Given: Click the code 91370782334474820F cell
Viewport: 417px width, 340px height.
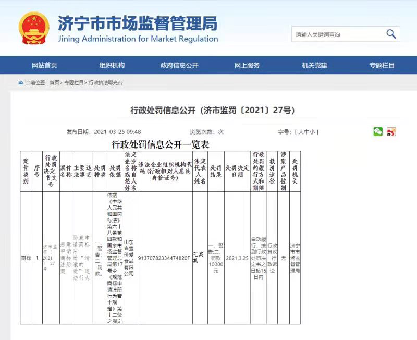Looking at the screenshot, I should 164,258.
